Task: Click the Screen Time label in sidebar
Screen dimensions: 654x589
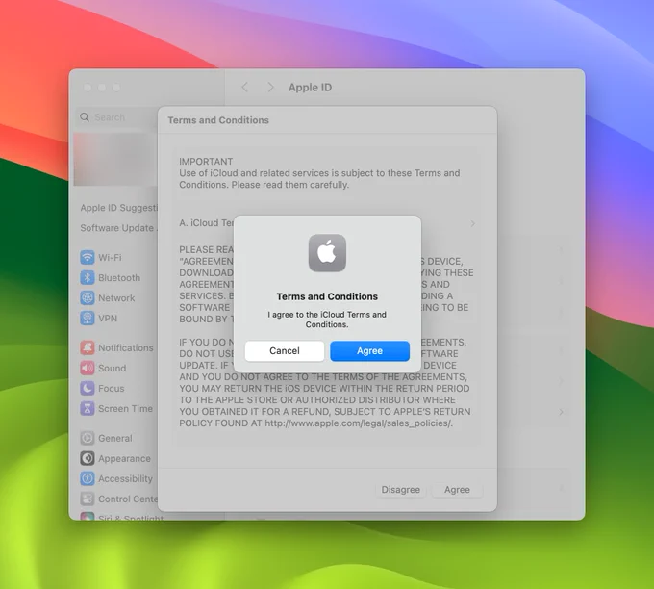Action: click(x=126, y=409)
